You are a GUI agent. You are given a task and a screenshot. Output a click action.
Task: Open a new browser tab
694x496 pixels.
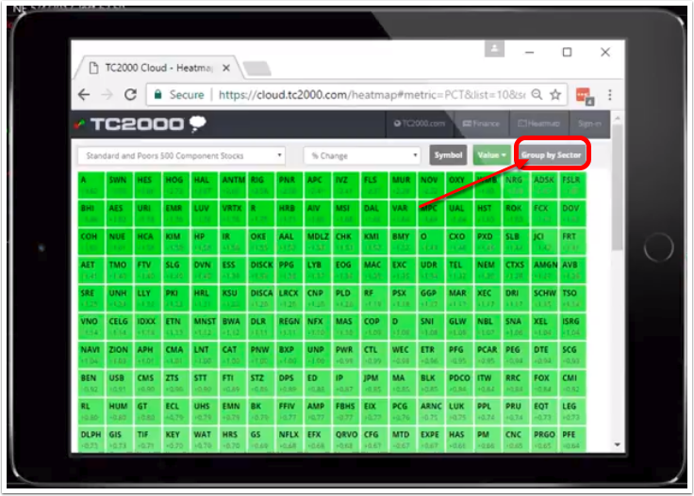[x=257, y=69]
